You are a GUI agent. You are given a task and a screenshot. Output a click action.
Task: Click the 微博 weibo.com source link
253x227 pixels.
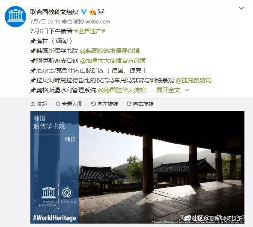(x=92, y=22)
